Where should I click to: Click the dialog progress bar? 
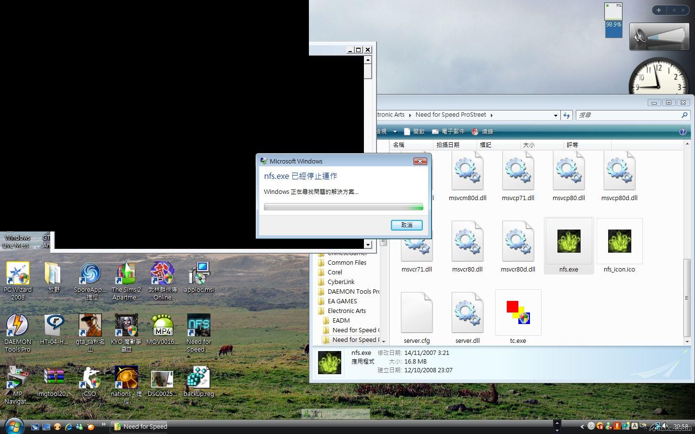point(344,207)
